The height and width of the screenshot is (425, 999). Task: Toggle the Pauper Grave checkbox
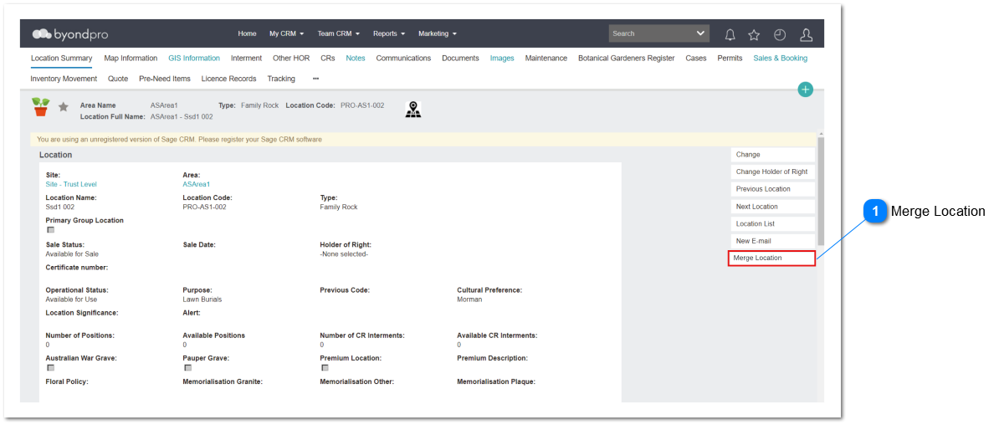pyautogui.click(x=188, y=367)
